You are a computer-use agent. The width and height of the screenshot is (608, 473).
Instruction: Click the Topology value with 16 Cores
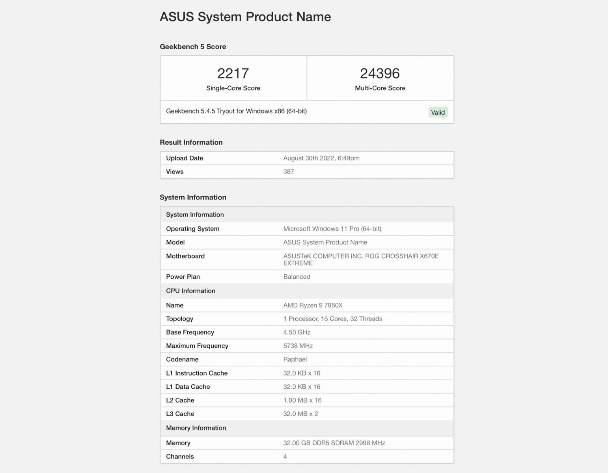(332, 318)
